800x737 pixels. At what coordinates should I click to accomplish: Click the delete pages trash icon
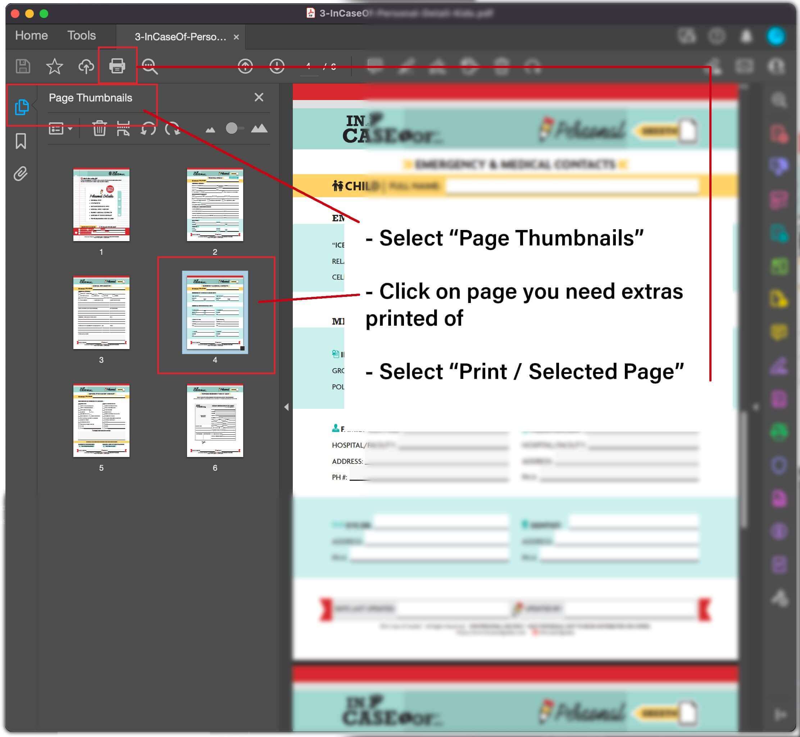pyautogui.click(x=99, y=128)
